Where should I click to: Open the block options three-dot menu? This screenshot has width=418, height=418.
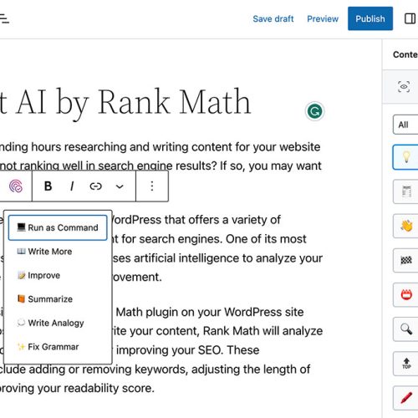click(x=152, y=186)
